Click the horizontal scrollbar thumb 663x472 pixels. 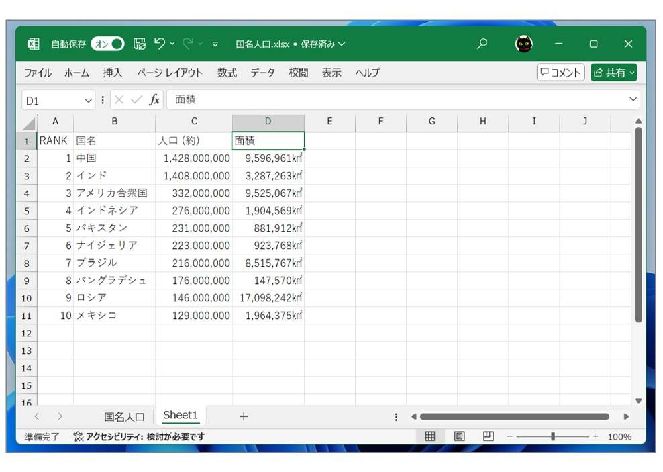(515, 416)
